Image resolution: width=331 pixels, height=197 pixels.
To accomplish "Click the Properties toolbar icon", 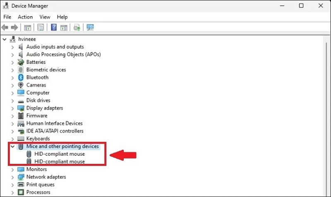I will [41, 27].
